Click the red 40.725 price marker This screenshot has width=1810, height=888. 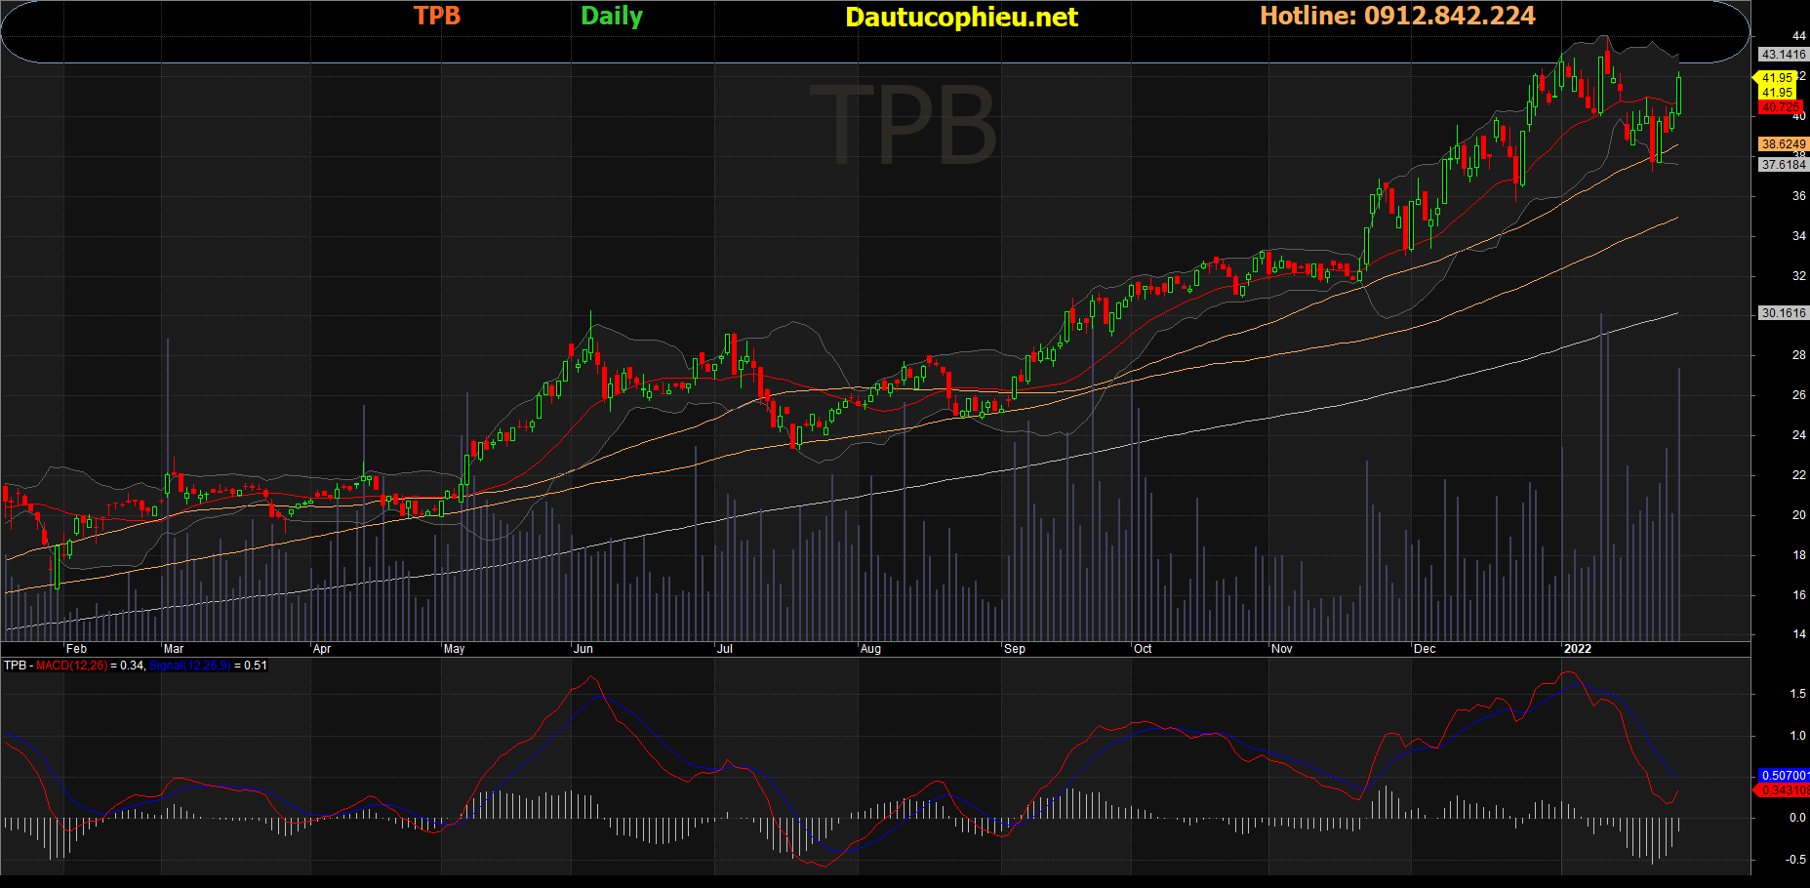click(x=1781, y=107)
